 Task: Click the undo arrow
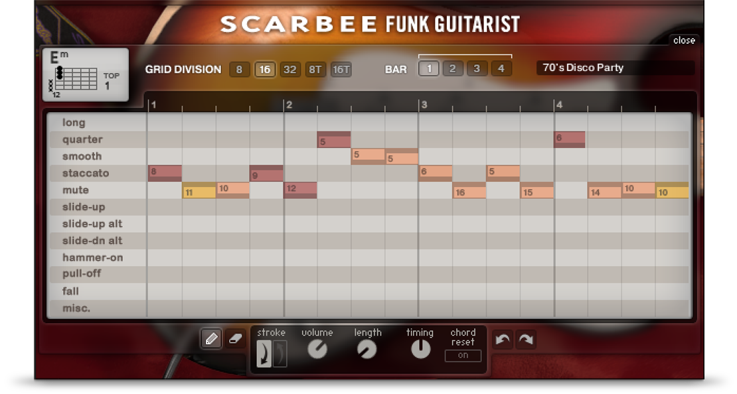point(503,340)
